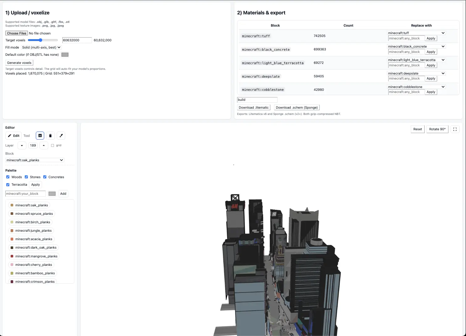Open replace dropdown for minecraft:deepslate
This screenshot has height=336, width=466.
pyautogui.click(x=416, y=73)
